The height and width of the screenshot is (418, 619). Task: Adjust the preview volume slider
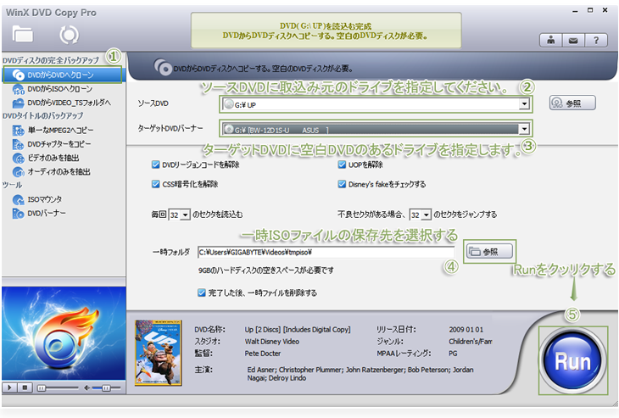point(106,388)
